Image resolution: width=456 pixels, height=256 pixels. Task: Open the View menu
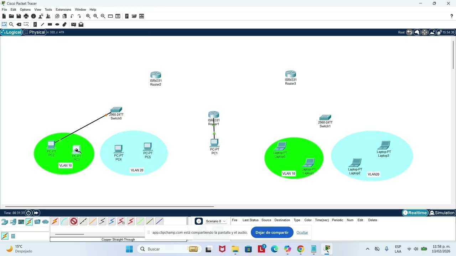37,10
